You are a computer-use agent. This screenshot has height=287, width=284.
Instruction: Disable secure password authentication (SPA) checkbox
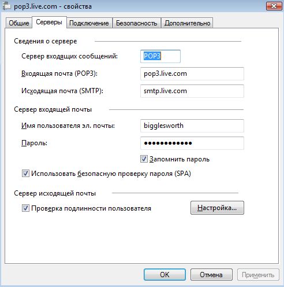[x=25, y=174]
